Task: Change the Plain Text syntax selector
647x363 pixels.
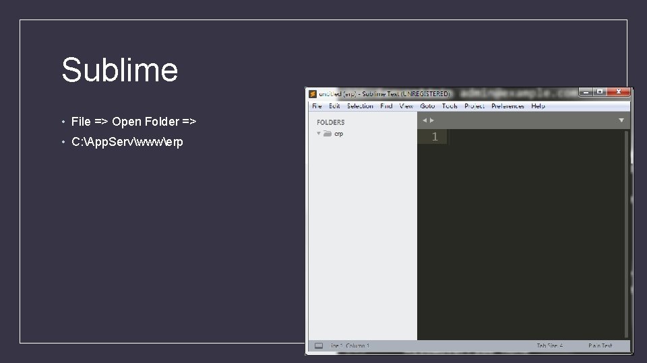Action: 600,346
